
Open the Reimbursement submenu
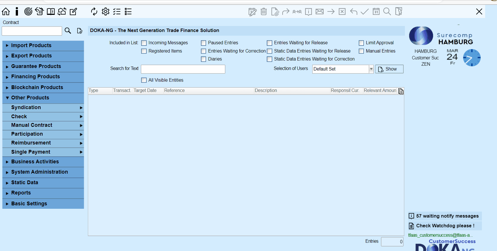[43, 143]
